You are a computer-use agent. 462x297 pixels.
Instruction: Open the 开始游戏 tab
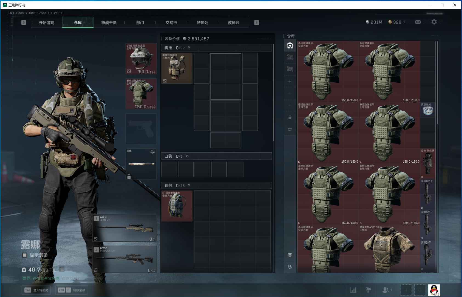pos(47,22)
